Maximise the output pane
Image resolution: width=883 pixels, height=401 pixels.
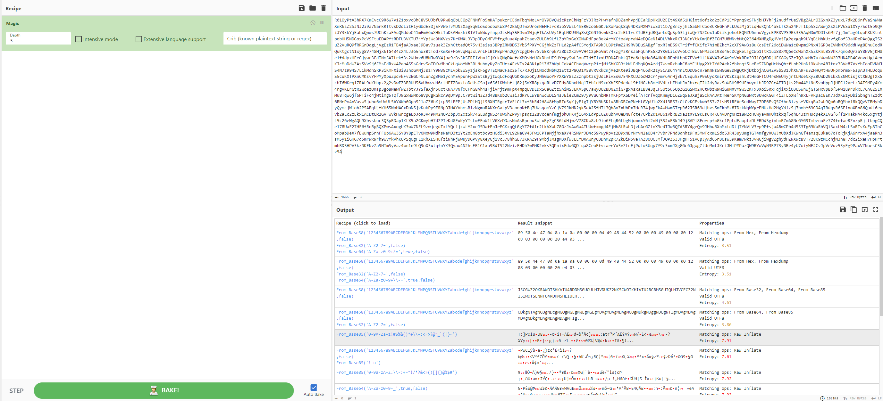tap(875, 209)
